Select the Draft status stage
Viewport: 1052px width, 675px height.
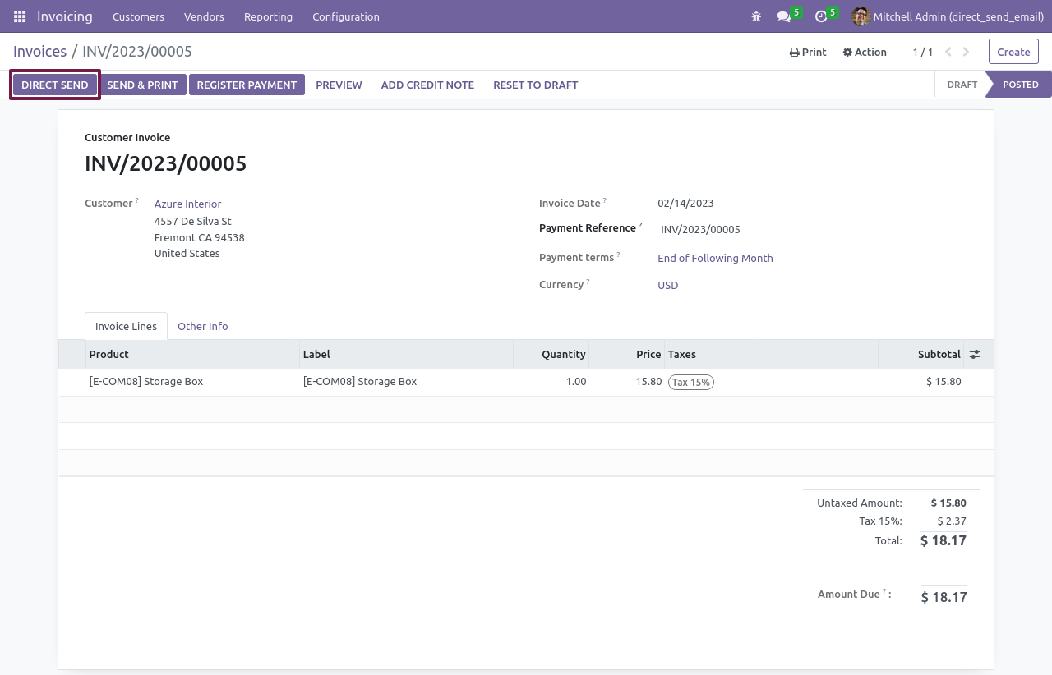(x=962, y=85)
